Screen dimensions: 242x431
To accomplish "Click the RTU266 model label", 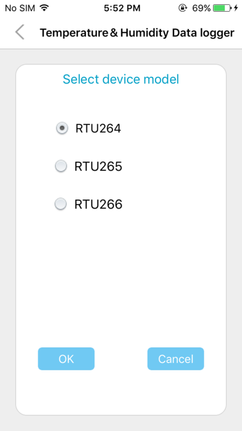I will point(98,204).
